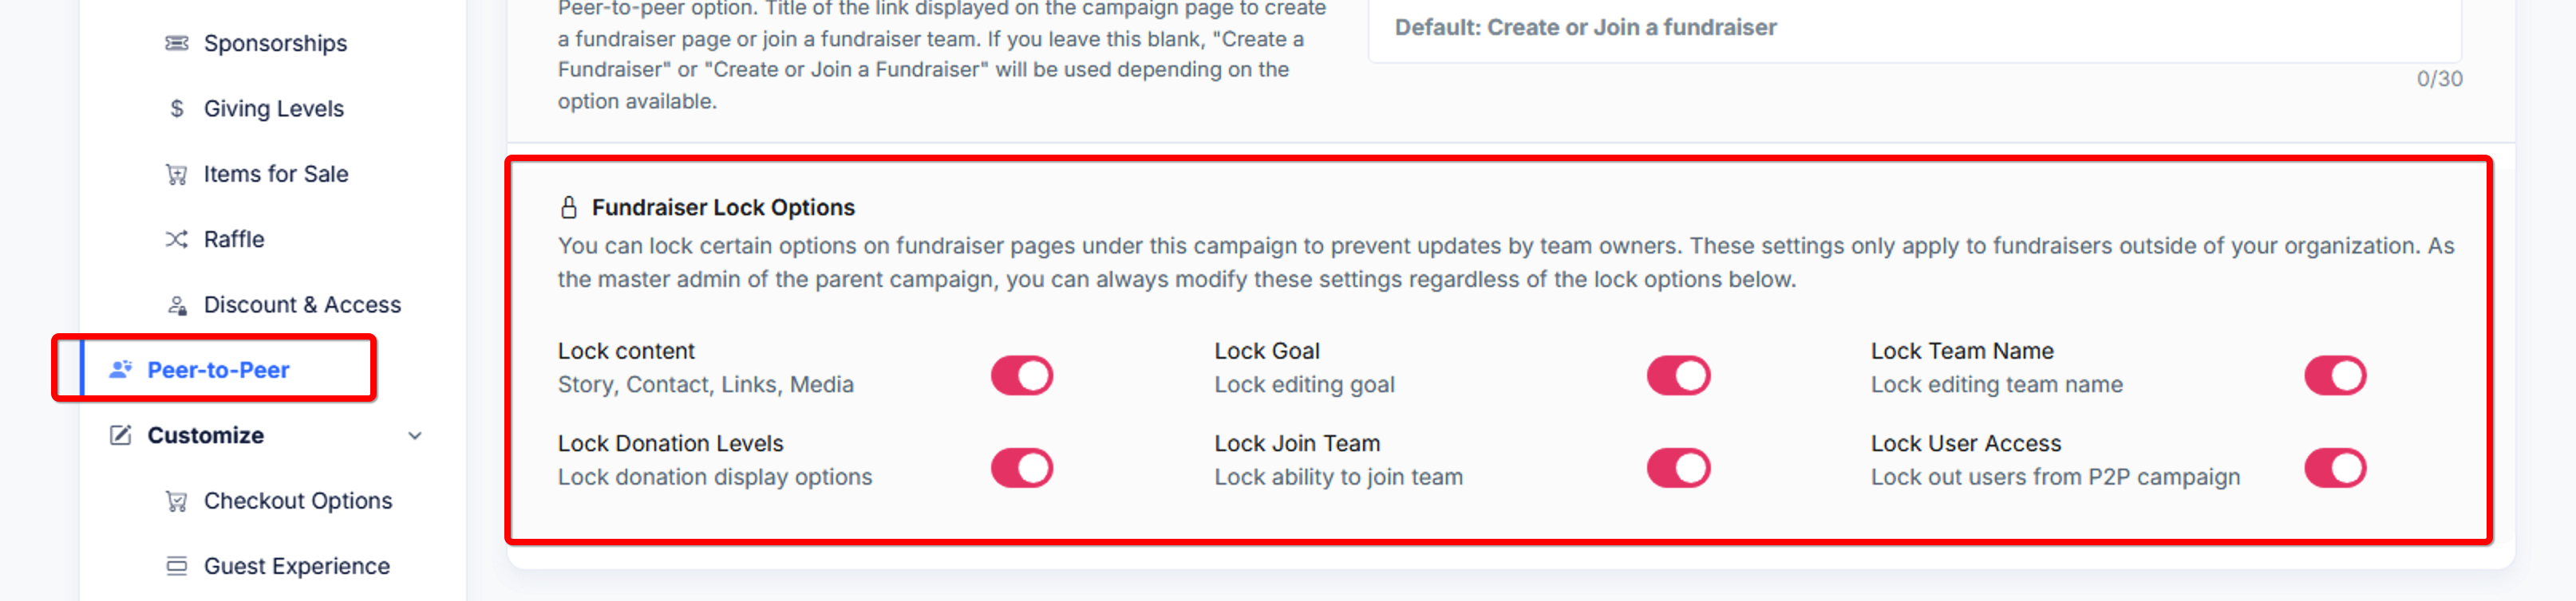Screen dimensions: 2576x601
Task: Toggle the Lock User Access switch
Action: [x=2334, y=467]
